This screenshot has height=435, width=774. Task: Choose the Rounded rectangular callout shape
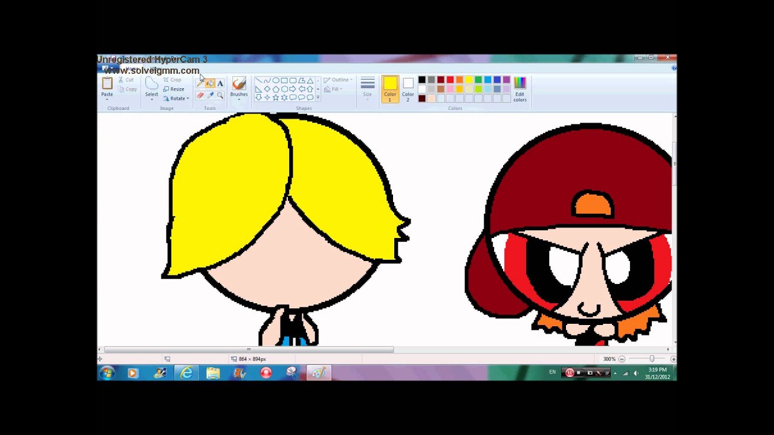point(293,97)
